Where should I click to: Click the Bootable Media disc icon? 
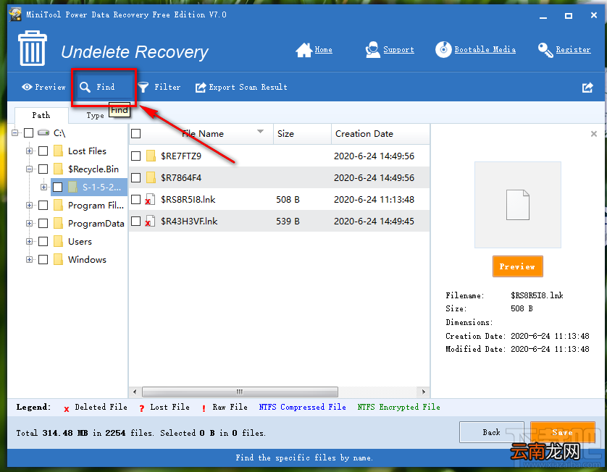click(443, 49)
